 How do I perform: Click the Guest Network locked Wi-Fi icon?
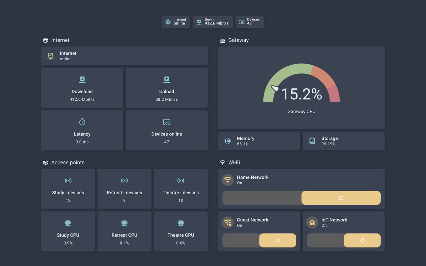point(228,222)
